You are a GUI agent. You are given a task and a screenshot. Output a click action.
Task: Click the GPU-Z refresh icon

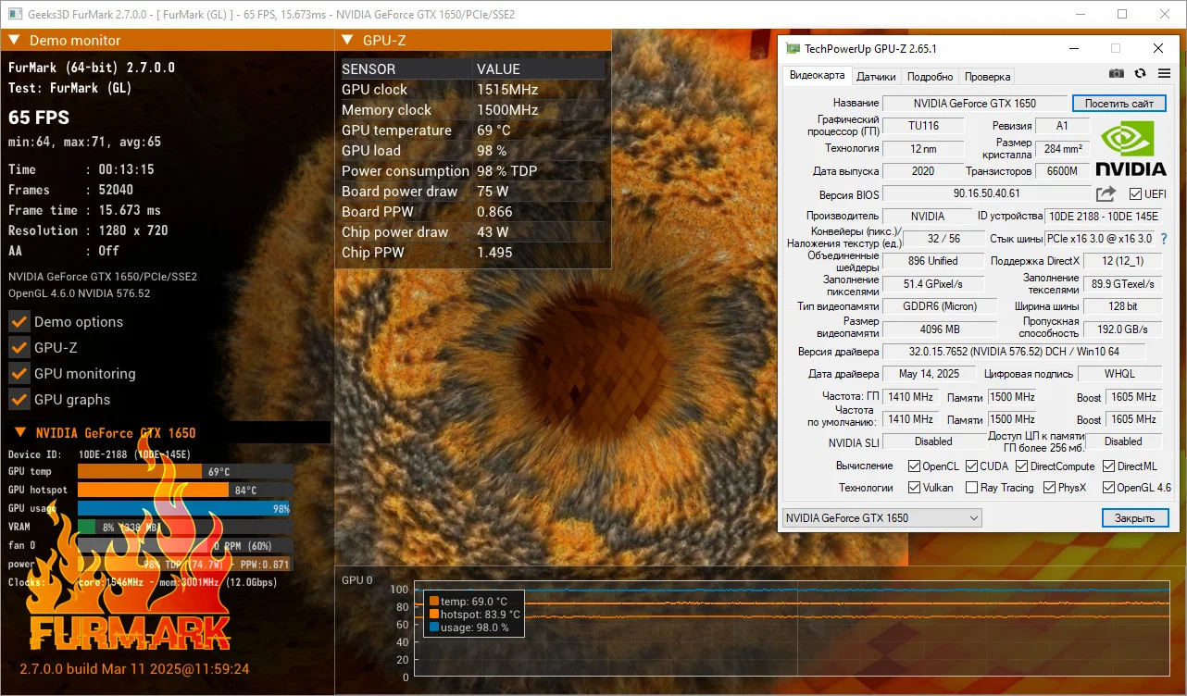click(x=1140, y=74)
